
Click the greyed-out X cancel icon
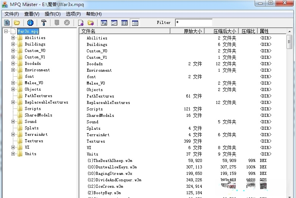[67, 23]
